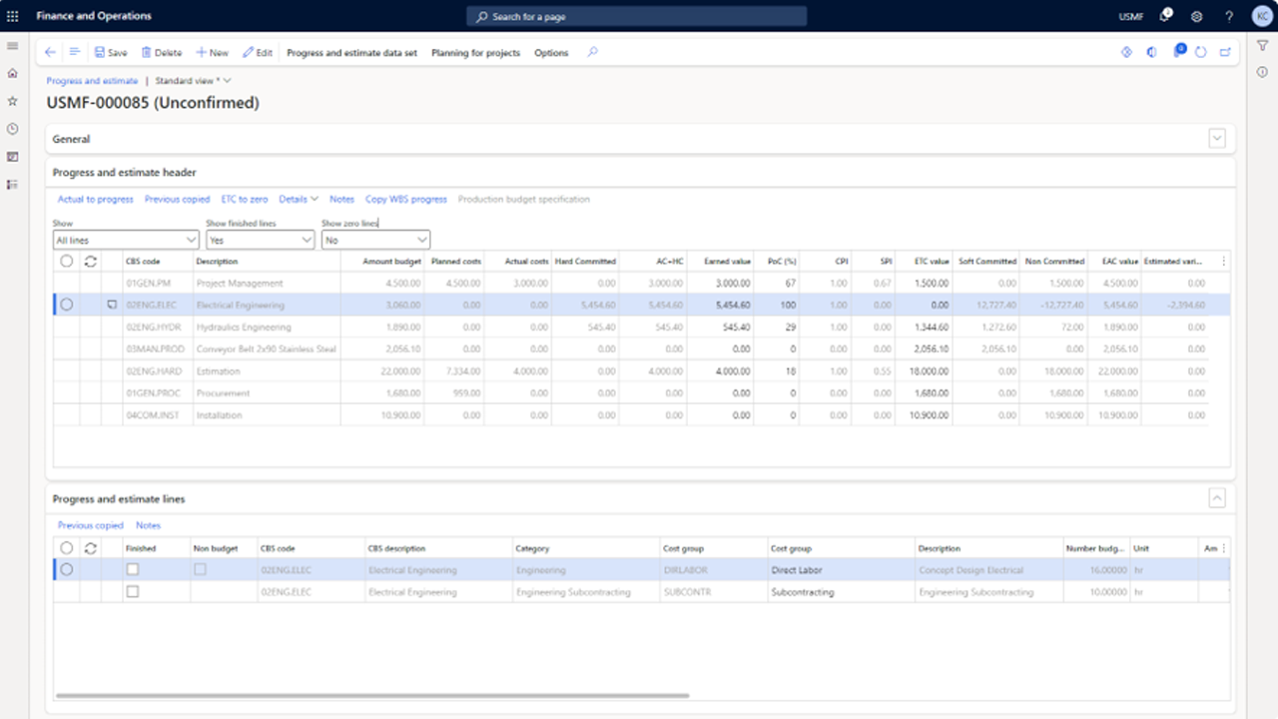1278x719 pixels.
Task: Open Favorites star in left sidebar
Action: [13, 101]
